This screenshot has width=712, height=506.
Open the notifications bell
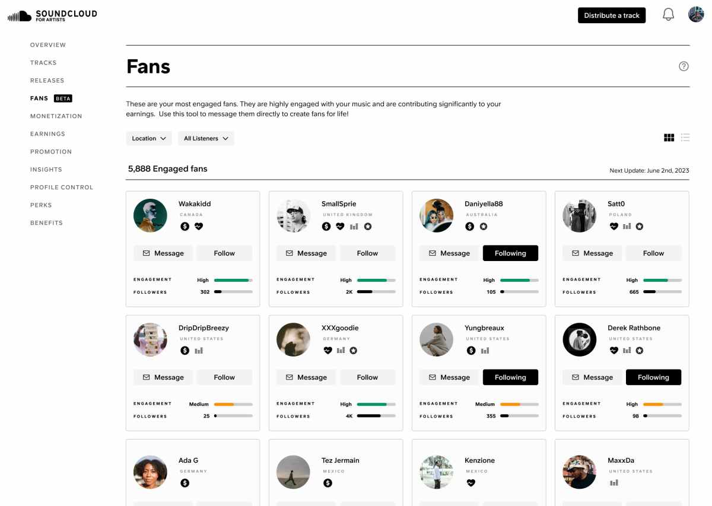668,14
